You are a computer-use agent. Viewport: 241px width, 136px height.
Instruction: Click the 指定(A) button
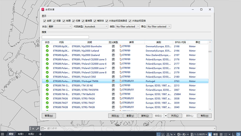[x=115, y=116]
